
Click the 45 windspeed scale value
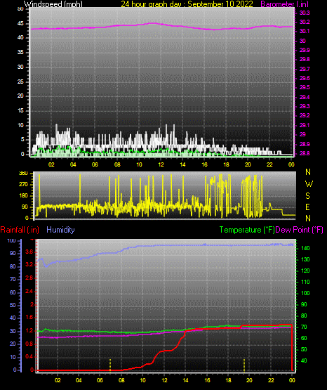click(20, 24)
